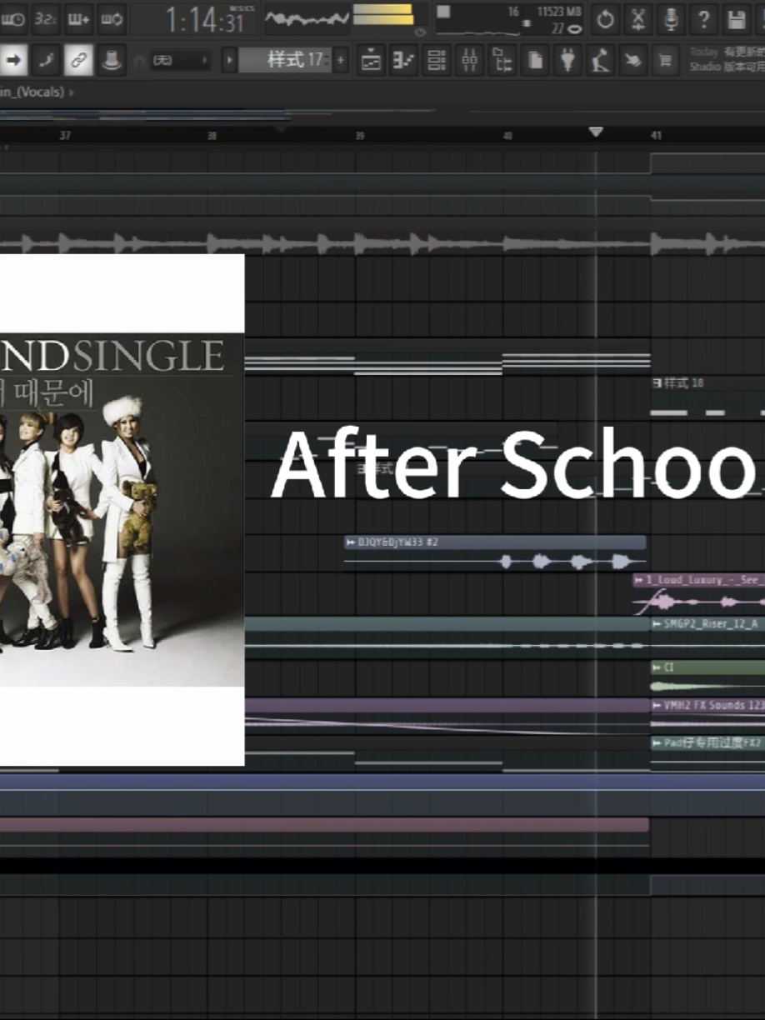The width and height of the screenshot is (765, 1020).
Task: Click the plus button next to 样式 17
Action: click(x=340, y=60)
